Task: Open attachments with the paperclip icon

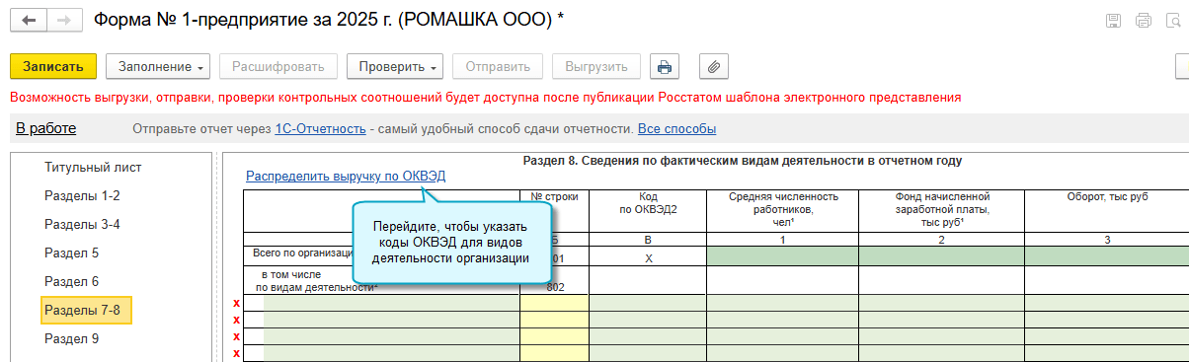Action: pyautogui.click(x=713, y=67)
